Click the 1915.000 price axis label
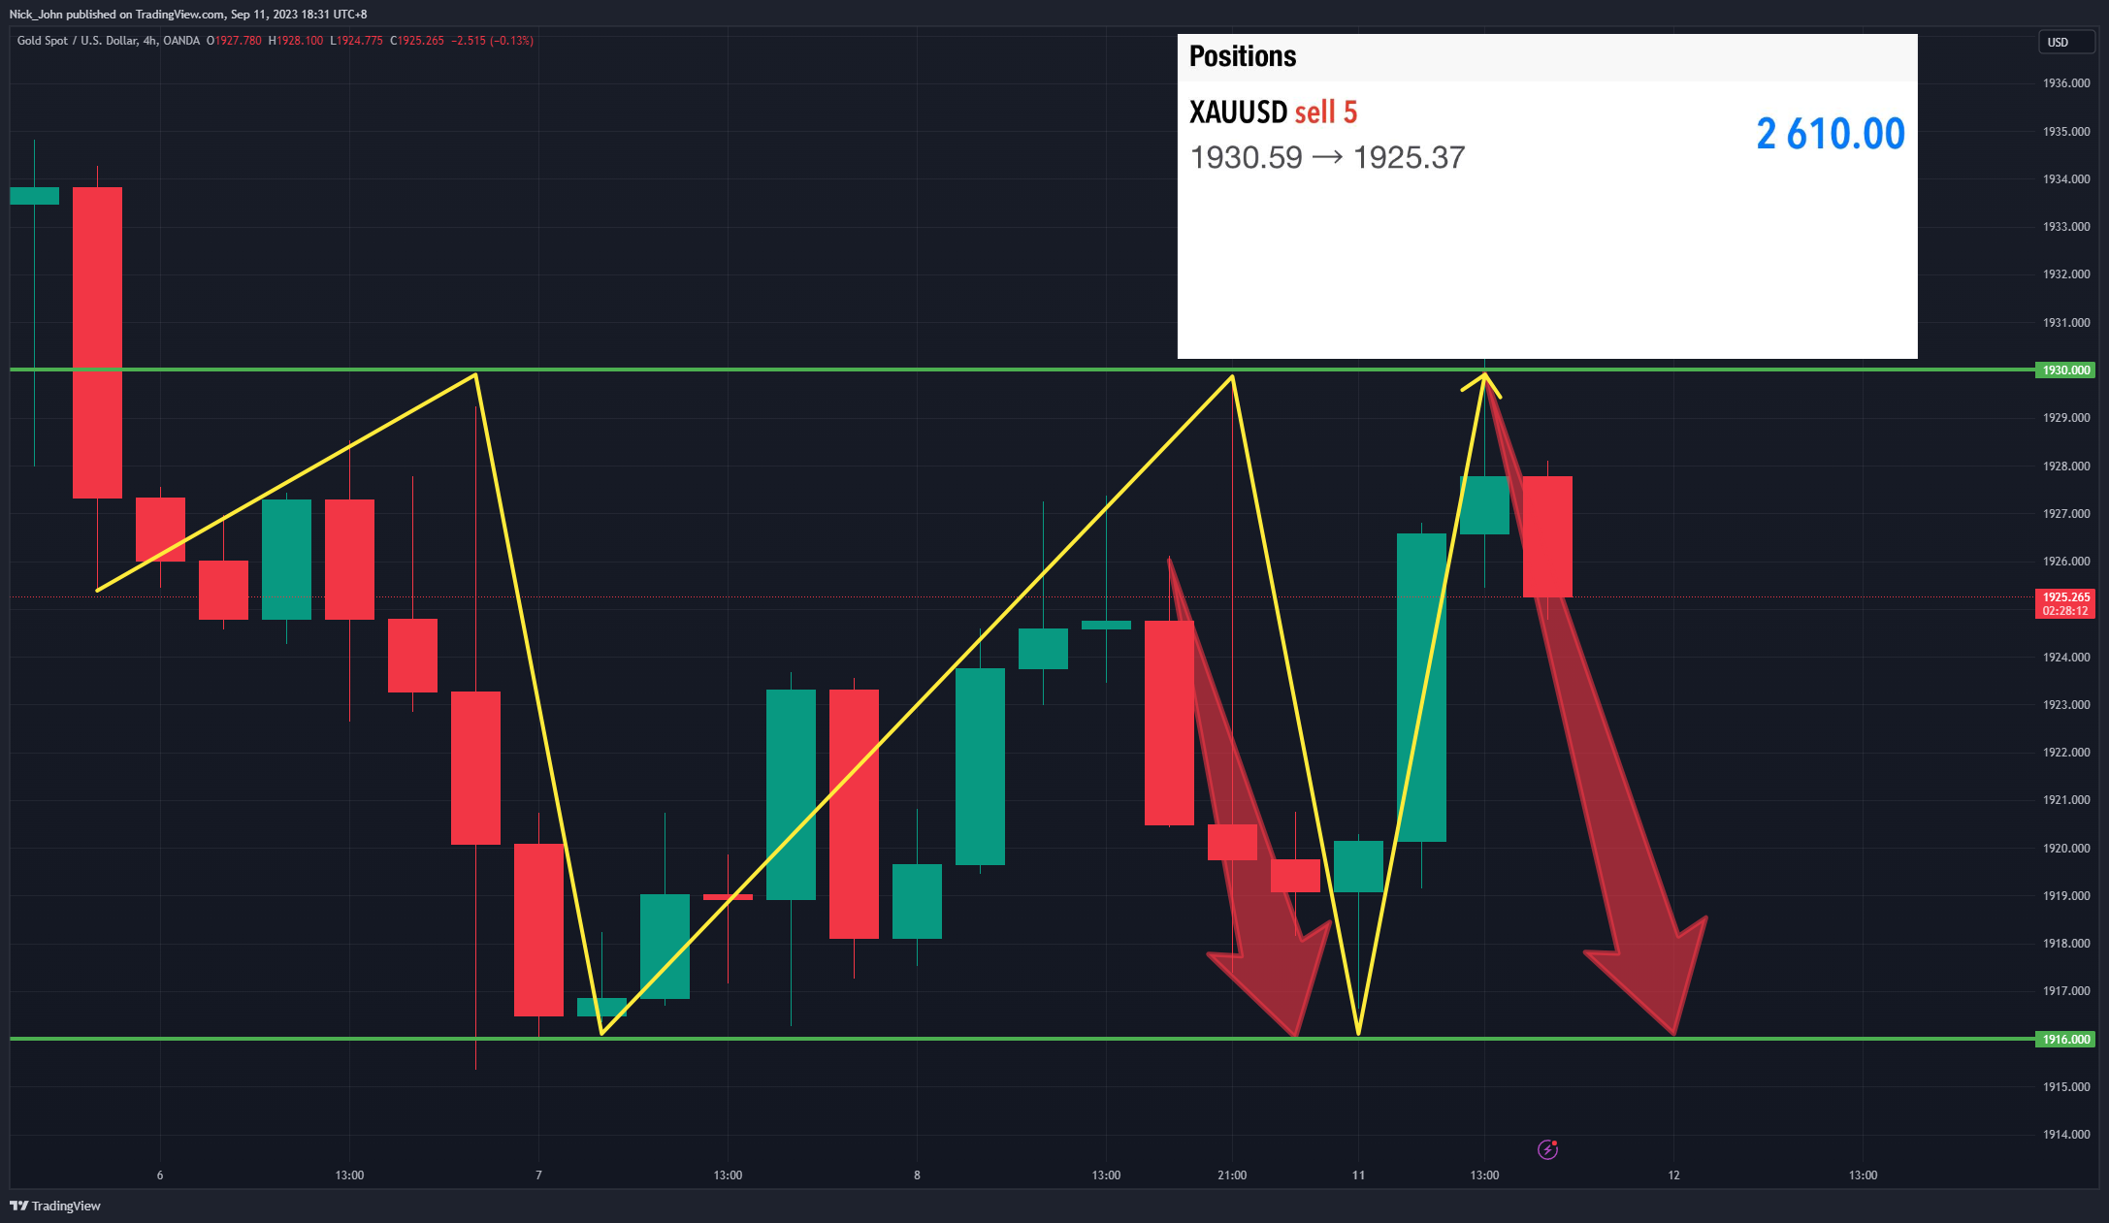This screenshot has height=1223, width=2109. [2066, 1087]
